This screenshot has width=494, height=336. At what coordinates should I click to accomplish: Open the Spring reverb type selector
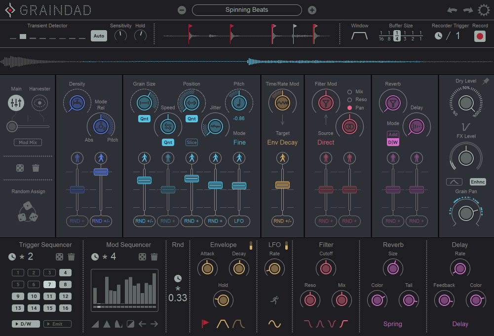click(x=392, y=324)
